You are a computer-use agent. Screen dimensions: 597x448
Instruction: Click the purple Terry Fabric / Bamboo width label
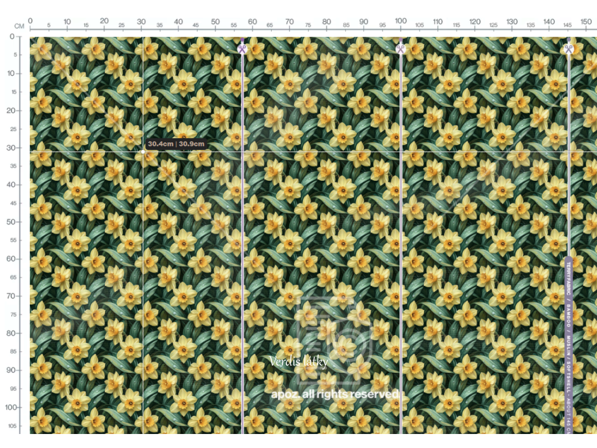click(568, 345)
